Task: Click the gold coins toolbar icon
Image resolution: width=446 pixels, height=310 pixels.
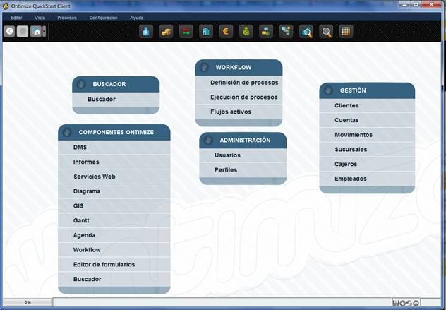Action: [x=166, y=31]
